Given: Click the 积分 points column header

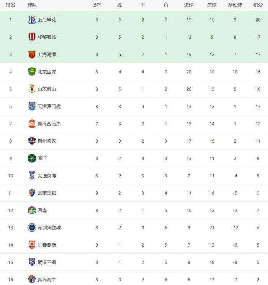Looking at the screenshot, I should [x=258, y=5].
